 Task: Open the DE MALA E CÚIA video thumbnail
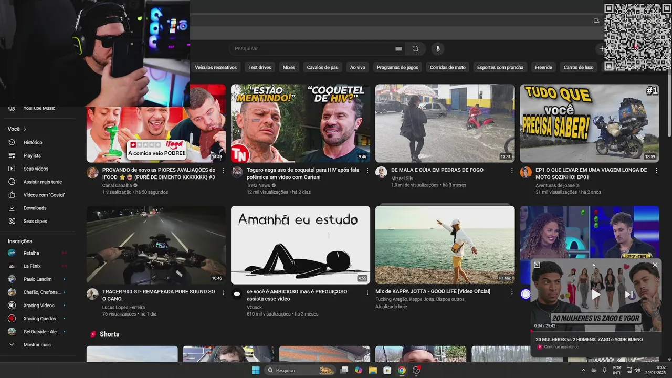coord(445,123)
